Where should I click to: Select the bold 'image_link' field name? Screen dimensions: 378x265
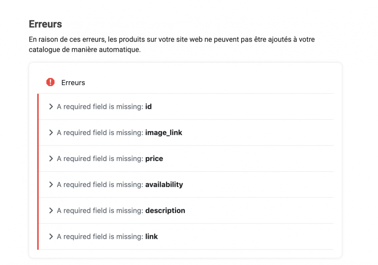(164, 133)
